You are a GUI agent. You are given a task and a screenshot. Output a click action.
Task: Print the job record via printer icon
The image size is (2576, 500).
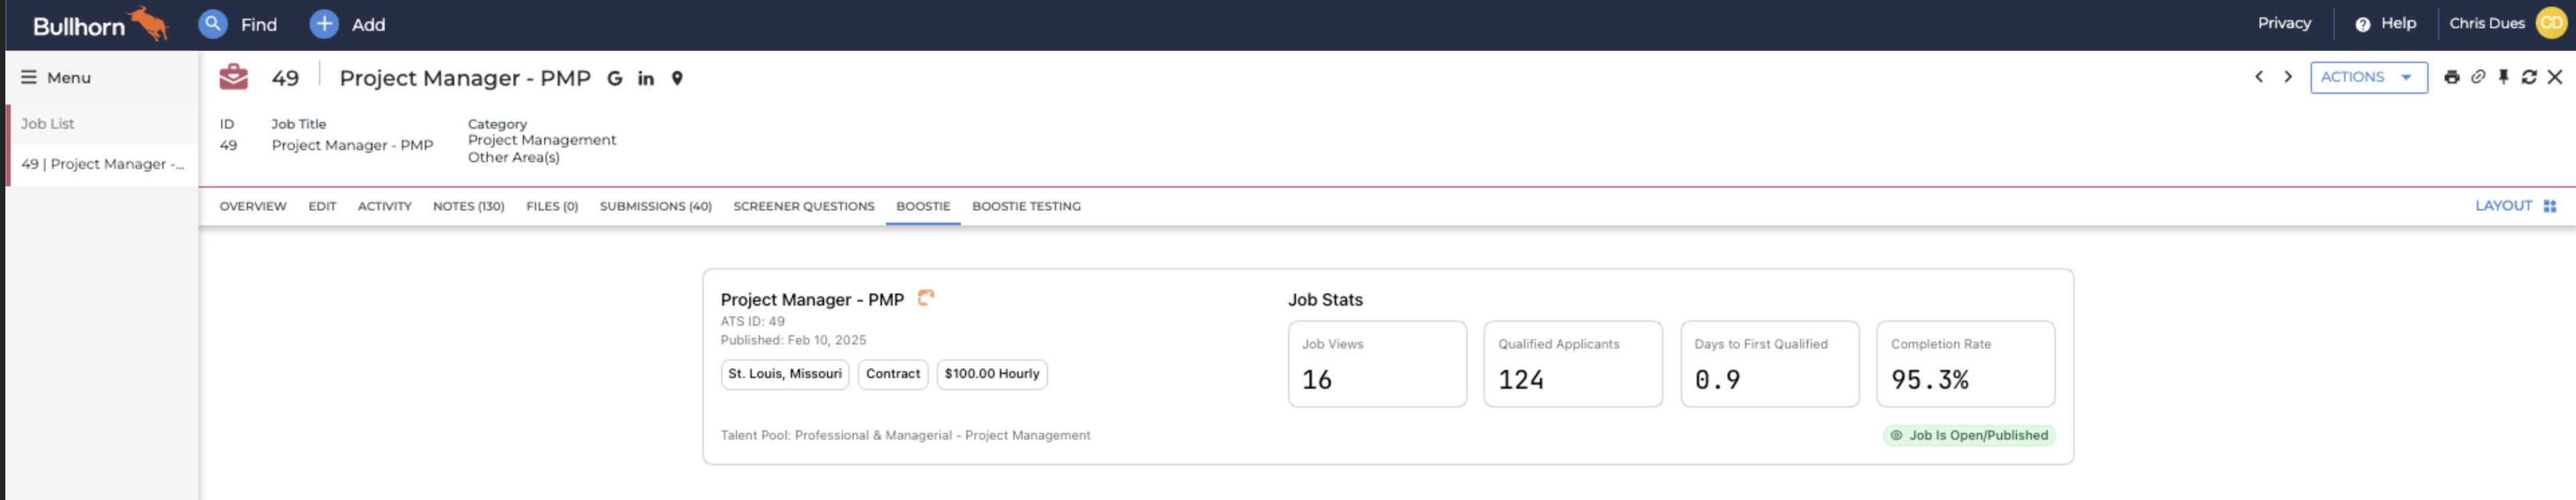[2451, 77]
